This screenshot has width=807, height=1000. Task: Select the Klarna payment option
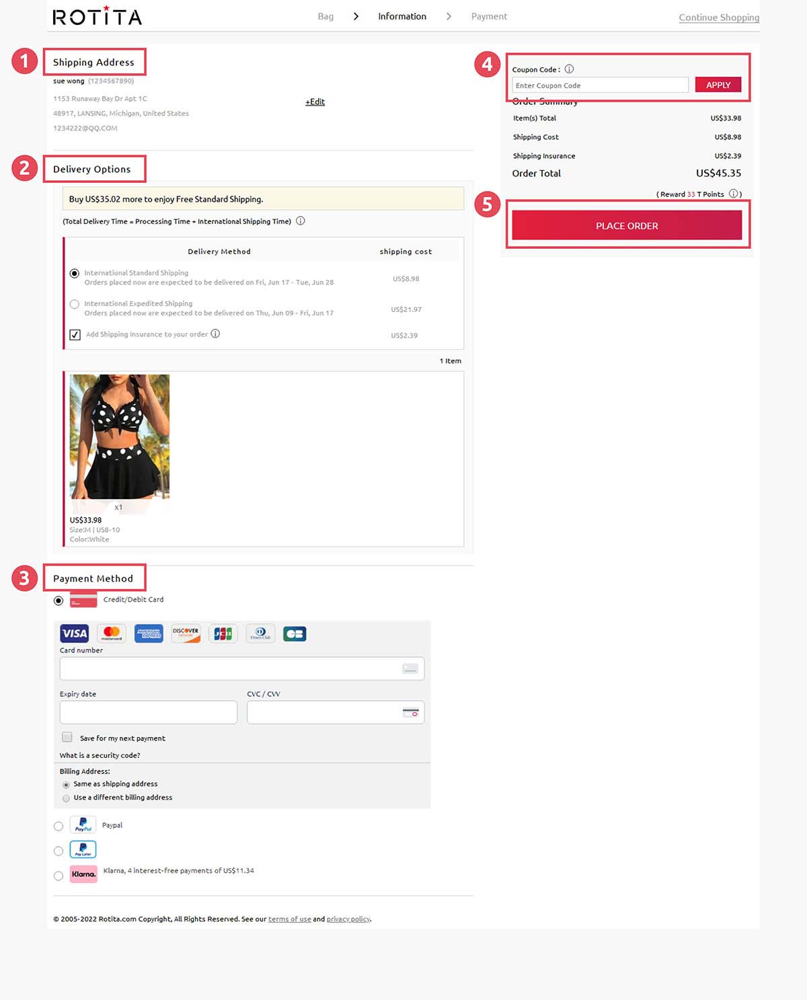[59, 876]
